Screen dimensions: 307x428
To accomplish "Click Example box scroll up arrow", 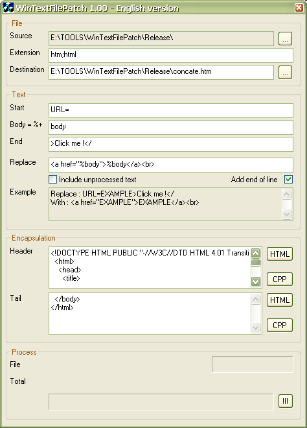I will coord(286,194).
